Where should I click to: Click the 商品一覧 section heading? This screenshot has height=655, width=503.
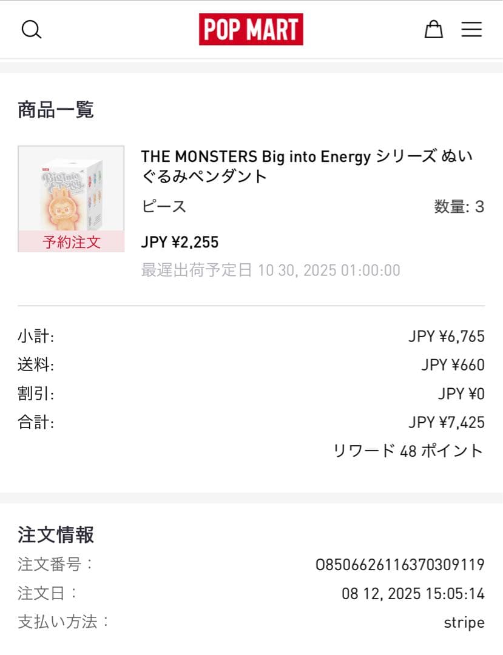[x=56, y=110]
